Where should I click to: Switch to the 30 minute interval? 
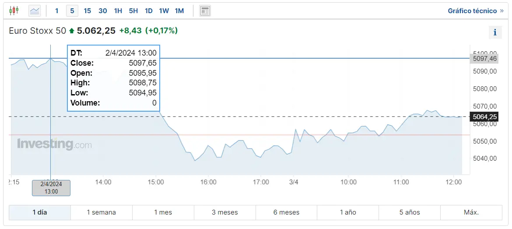[x=102, y=11]
